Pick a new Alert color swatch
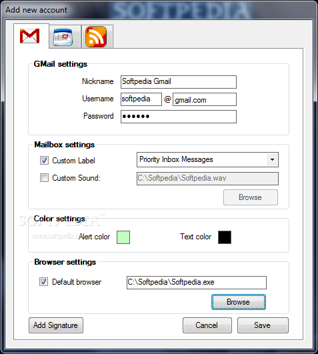This screenshot has height=354, width=318. click(x=123, y=237)
